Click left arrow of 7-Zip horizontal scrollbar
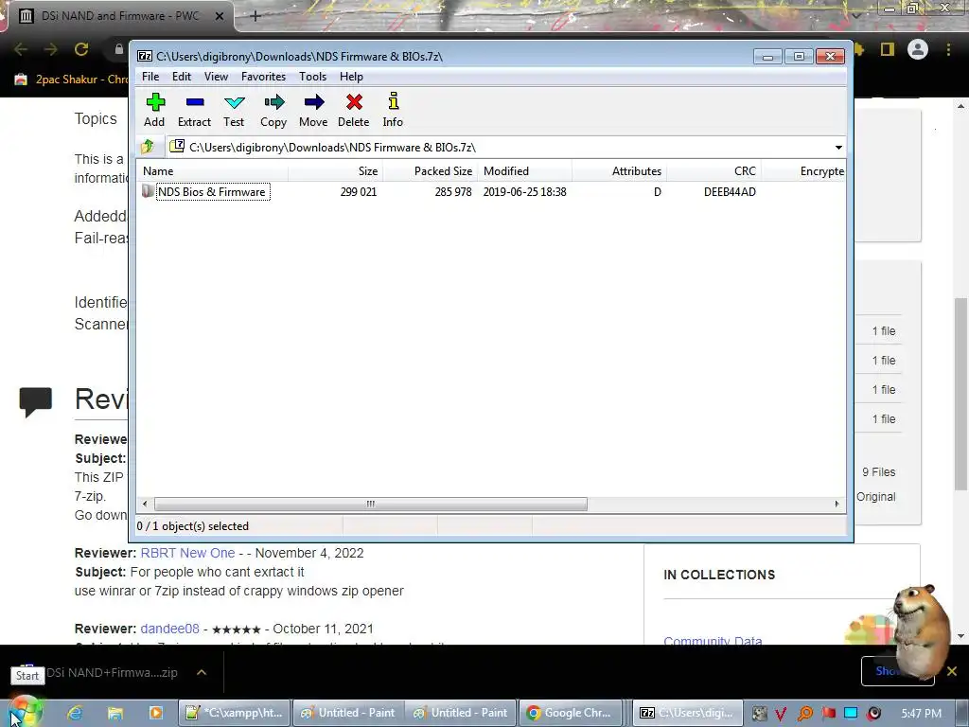Viewport: 969px width, 727px height. [x=145, y=504]
